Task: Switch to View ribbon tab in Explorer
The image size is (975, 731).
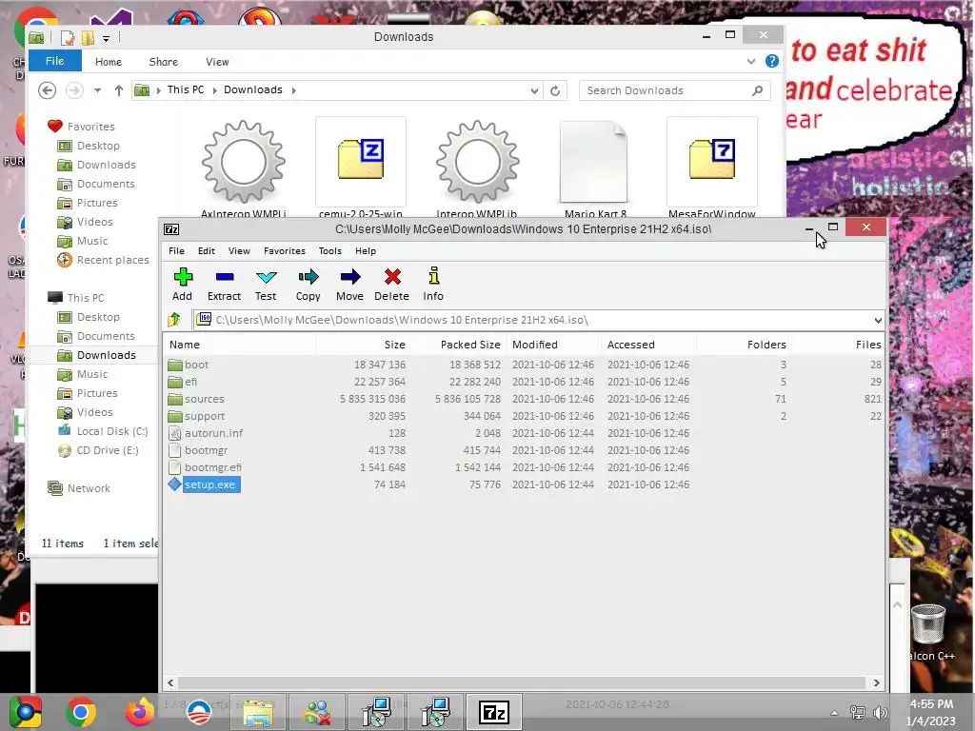Action: pyautogui.click(x=217, y=62)
